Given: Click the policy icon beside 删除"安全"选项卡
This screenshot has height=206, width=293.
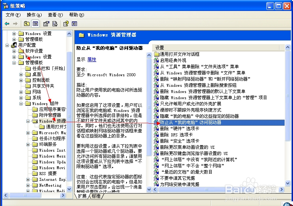Looking at the screenshot, I should pyautogui.click(x=156, y=141).
